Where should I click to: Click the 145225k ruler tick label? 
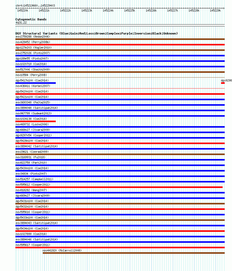tap(130, 10)
